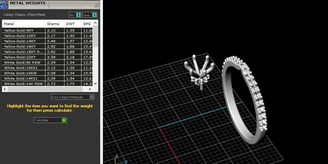Select the White Gold:9K PdW row
Viewport: 328px width, 164px height.
coord(47,62)
